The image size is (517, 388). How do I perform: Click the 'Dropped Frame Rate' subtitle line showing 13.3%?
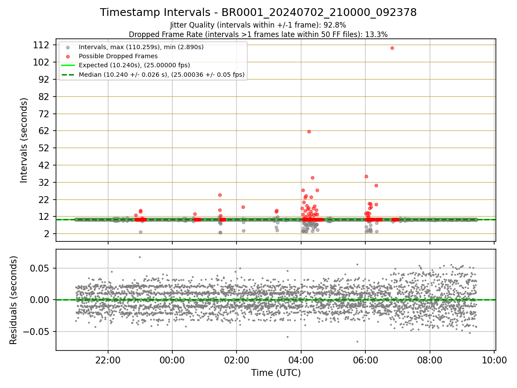click(258, 34)
